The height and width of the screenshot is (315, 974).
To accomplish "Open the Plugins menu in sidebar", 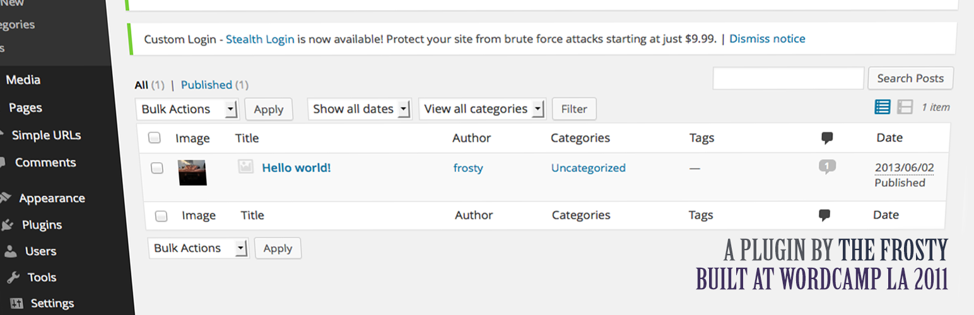I will (x=41, y=225).
